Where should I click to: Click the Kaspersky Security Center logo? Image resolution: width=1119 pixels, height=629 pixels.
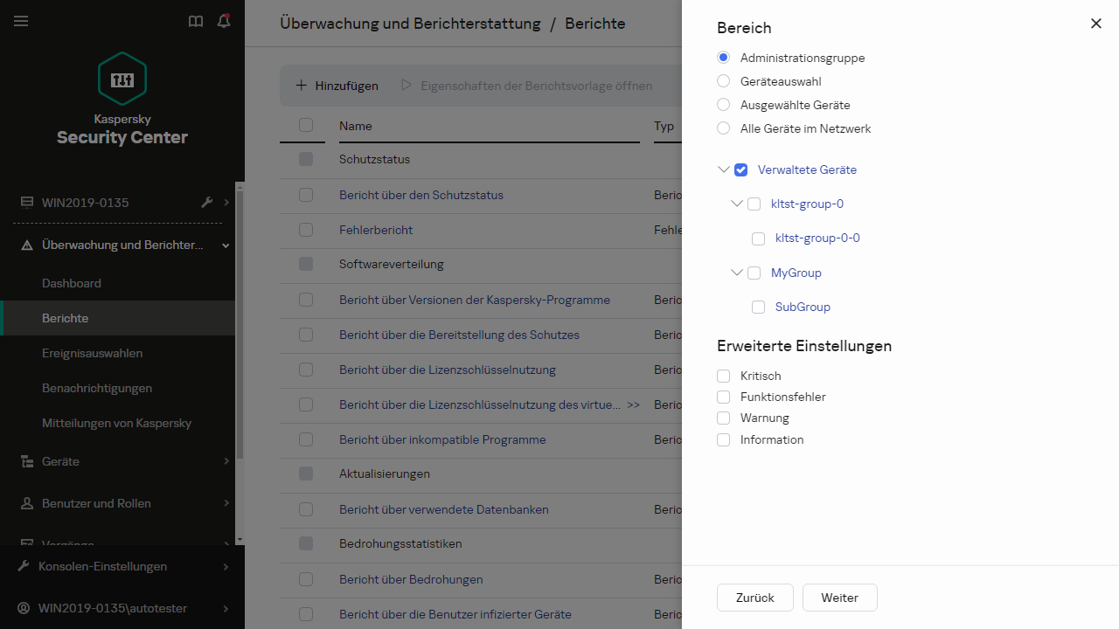[122, 79]
